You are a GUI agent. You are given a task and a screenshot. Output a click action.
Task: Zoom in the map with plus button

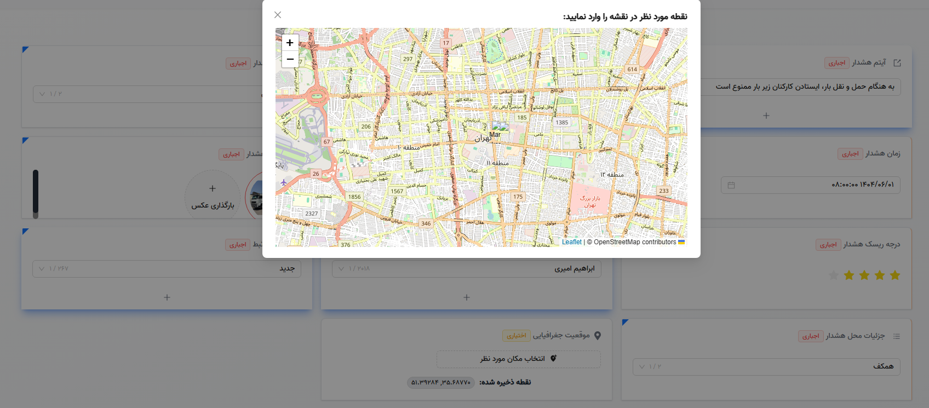click(x=290, y=43)
